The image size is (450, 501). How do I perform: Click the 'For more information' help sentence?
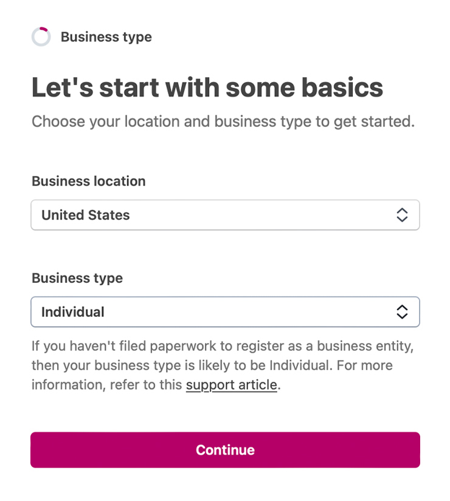pyautogui.click(x=341, y=366)
